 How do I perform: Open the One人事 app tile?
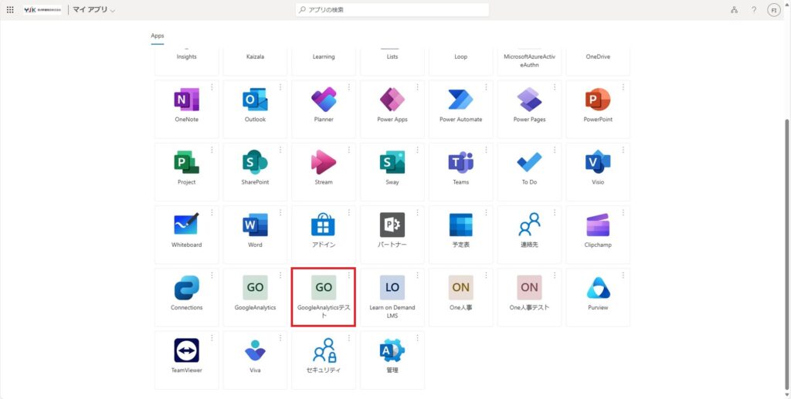[x=461, y=297]
